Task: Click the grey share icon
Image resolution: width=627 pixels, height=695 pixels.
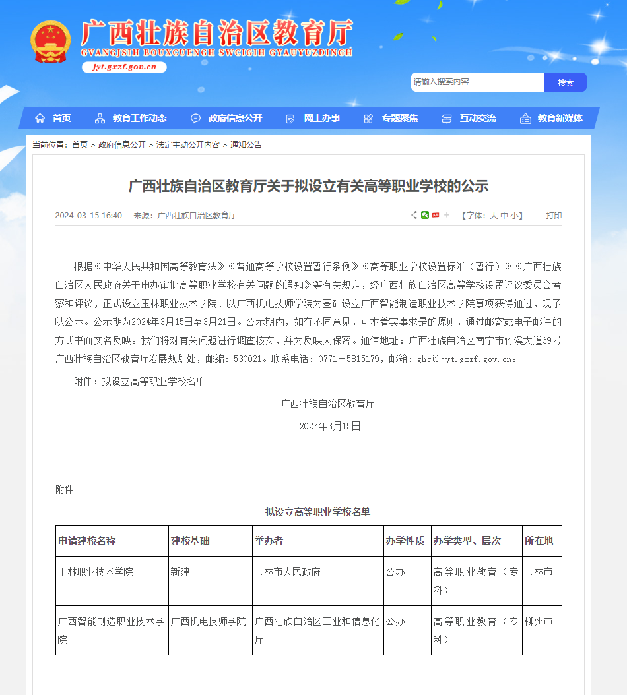Action: coord(414,215)
